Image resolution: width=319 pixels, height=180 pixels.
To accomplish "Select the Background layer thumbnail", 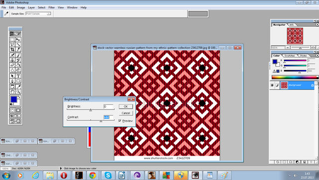I will tap(284, 85).
